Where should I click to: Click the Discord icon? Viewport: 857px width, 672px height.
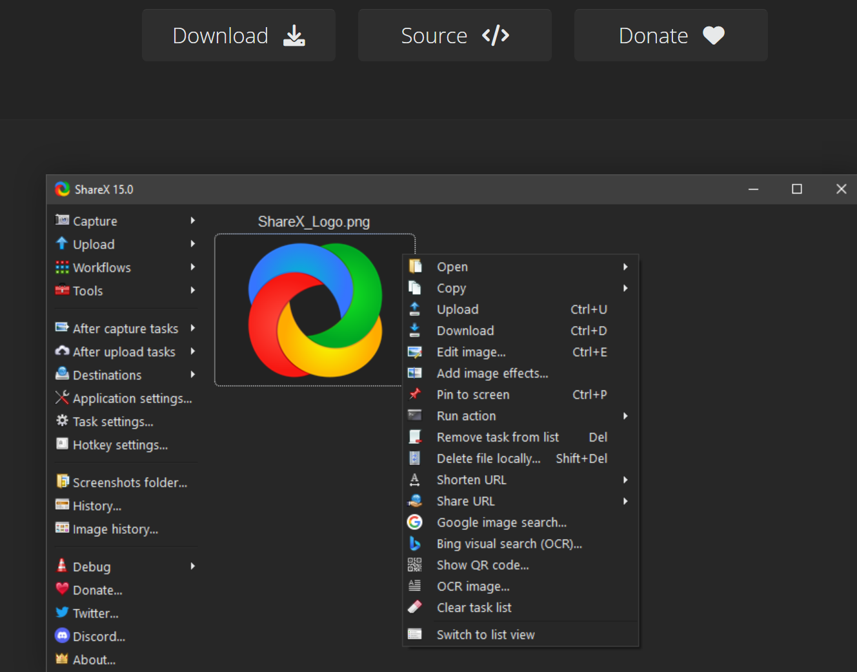click(62, 635)
